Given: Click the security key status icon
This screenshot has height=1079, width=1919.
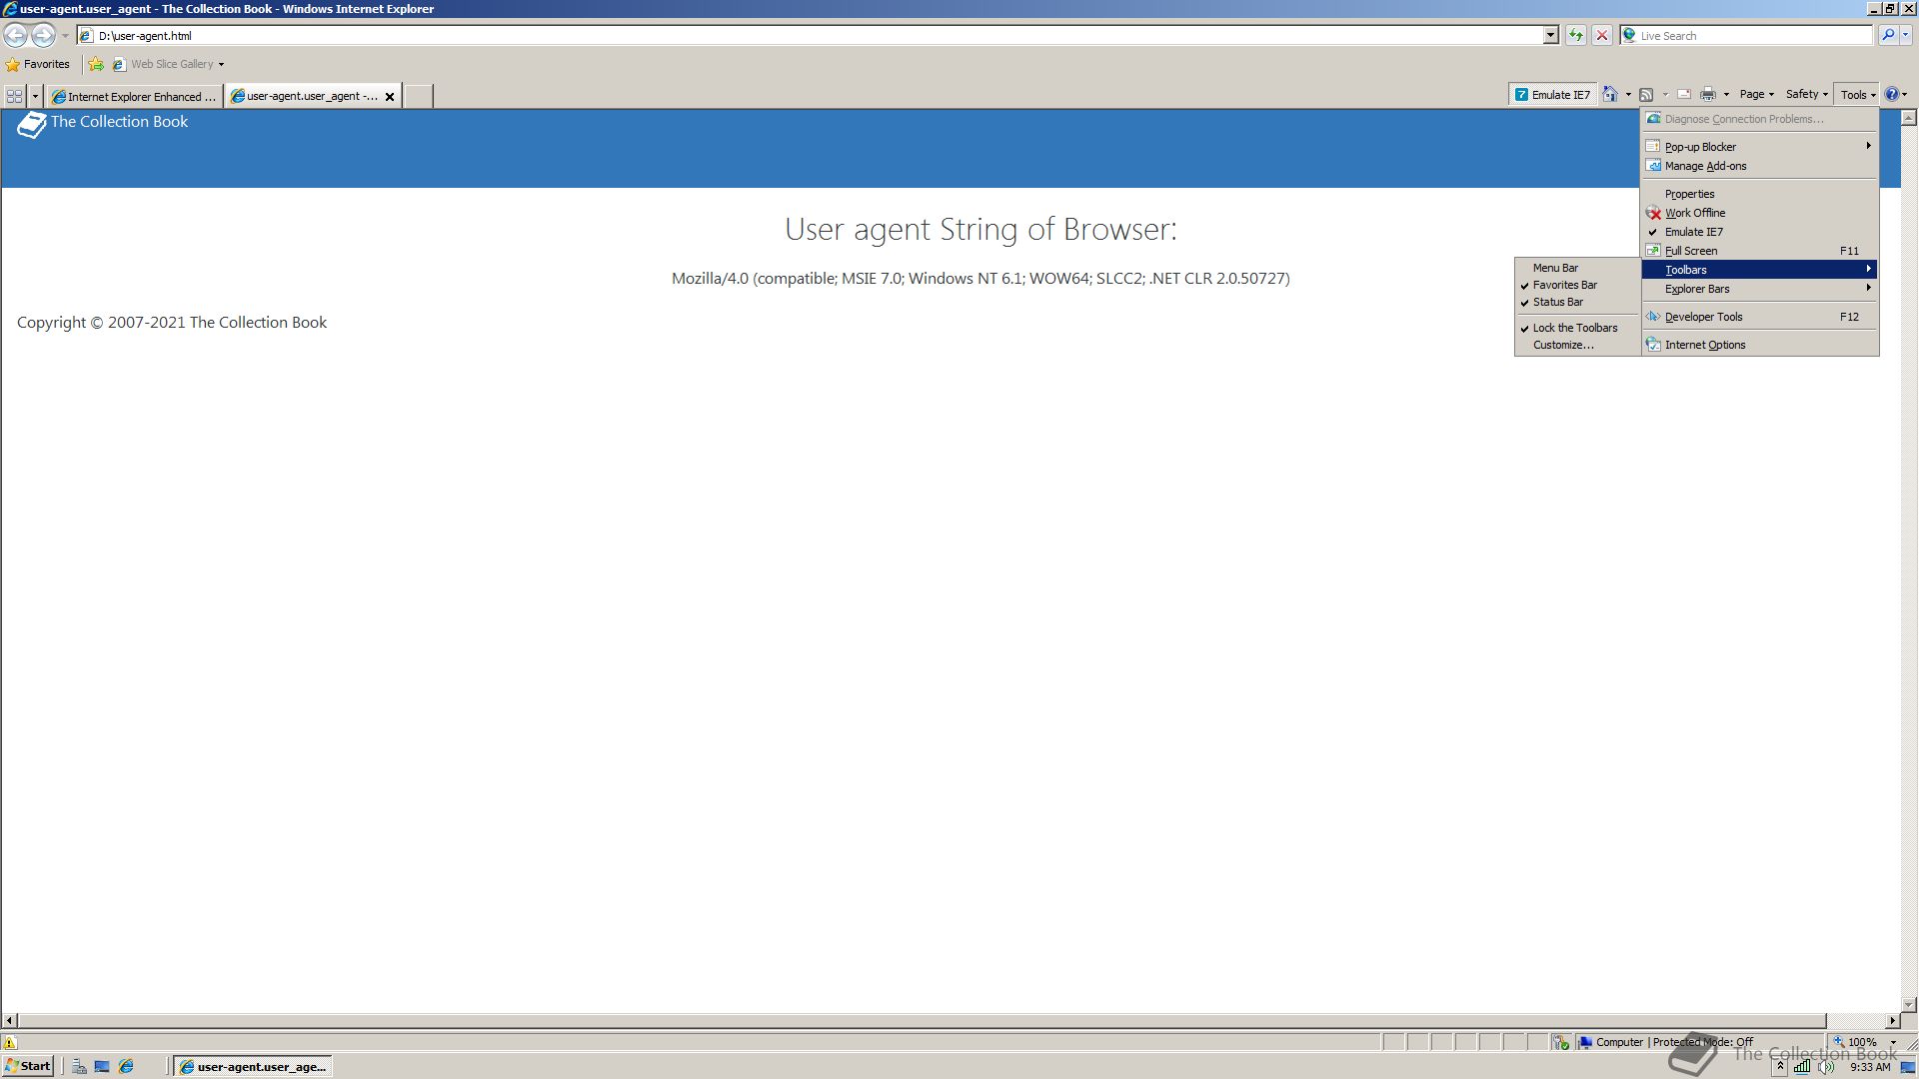Looking at the screenshot, I should tap(1561, 1042).
